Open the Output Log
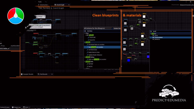The width and height of the screenshot is (194, 109). [x=16, y=107]
